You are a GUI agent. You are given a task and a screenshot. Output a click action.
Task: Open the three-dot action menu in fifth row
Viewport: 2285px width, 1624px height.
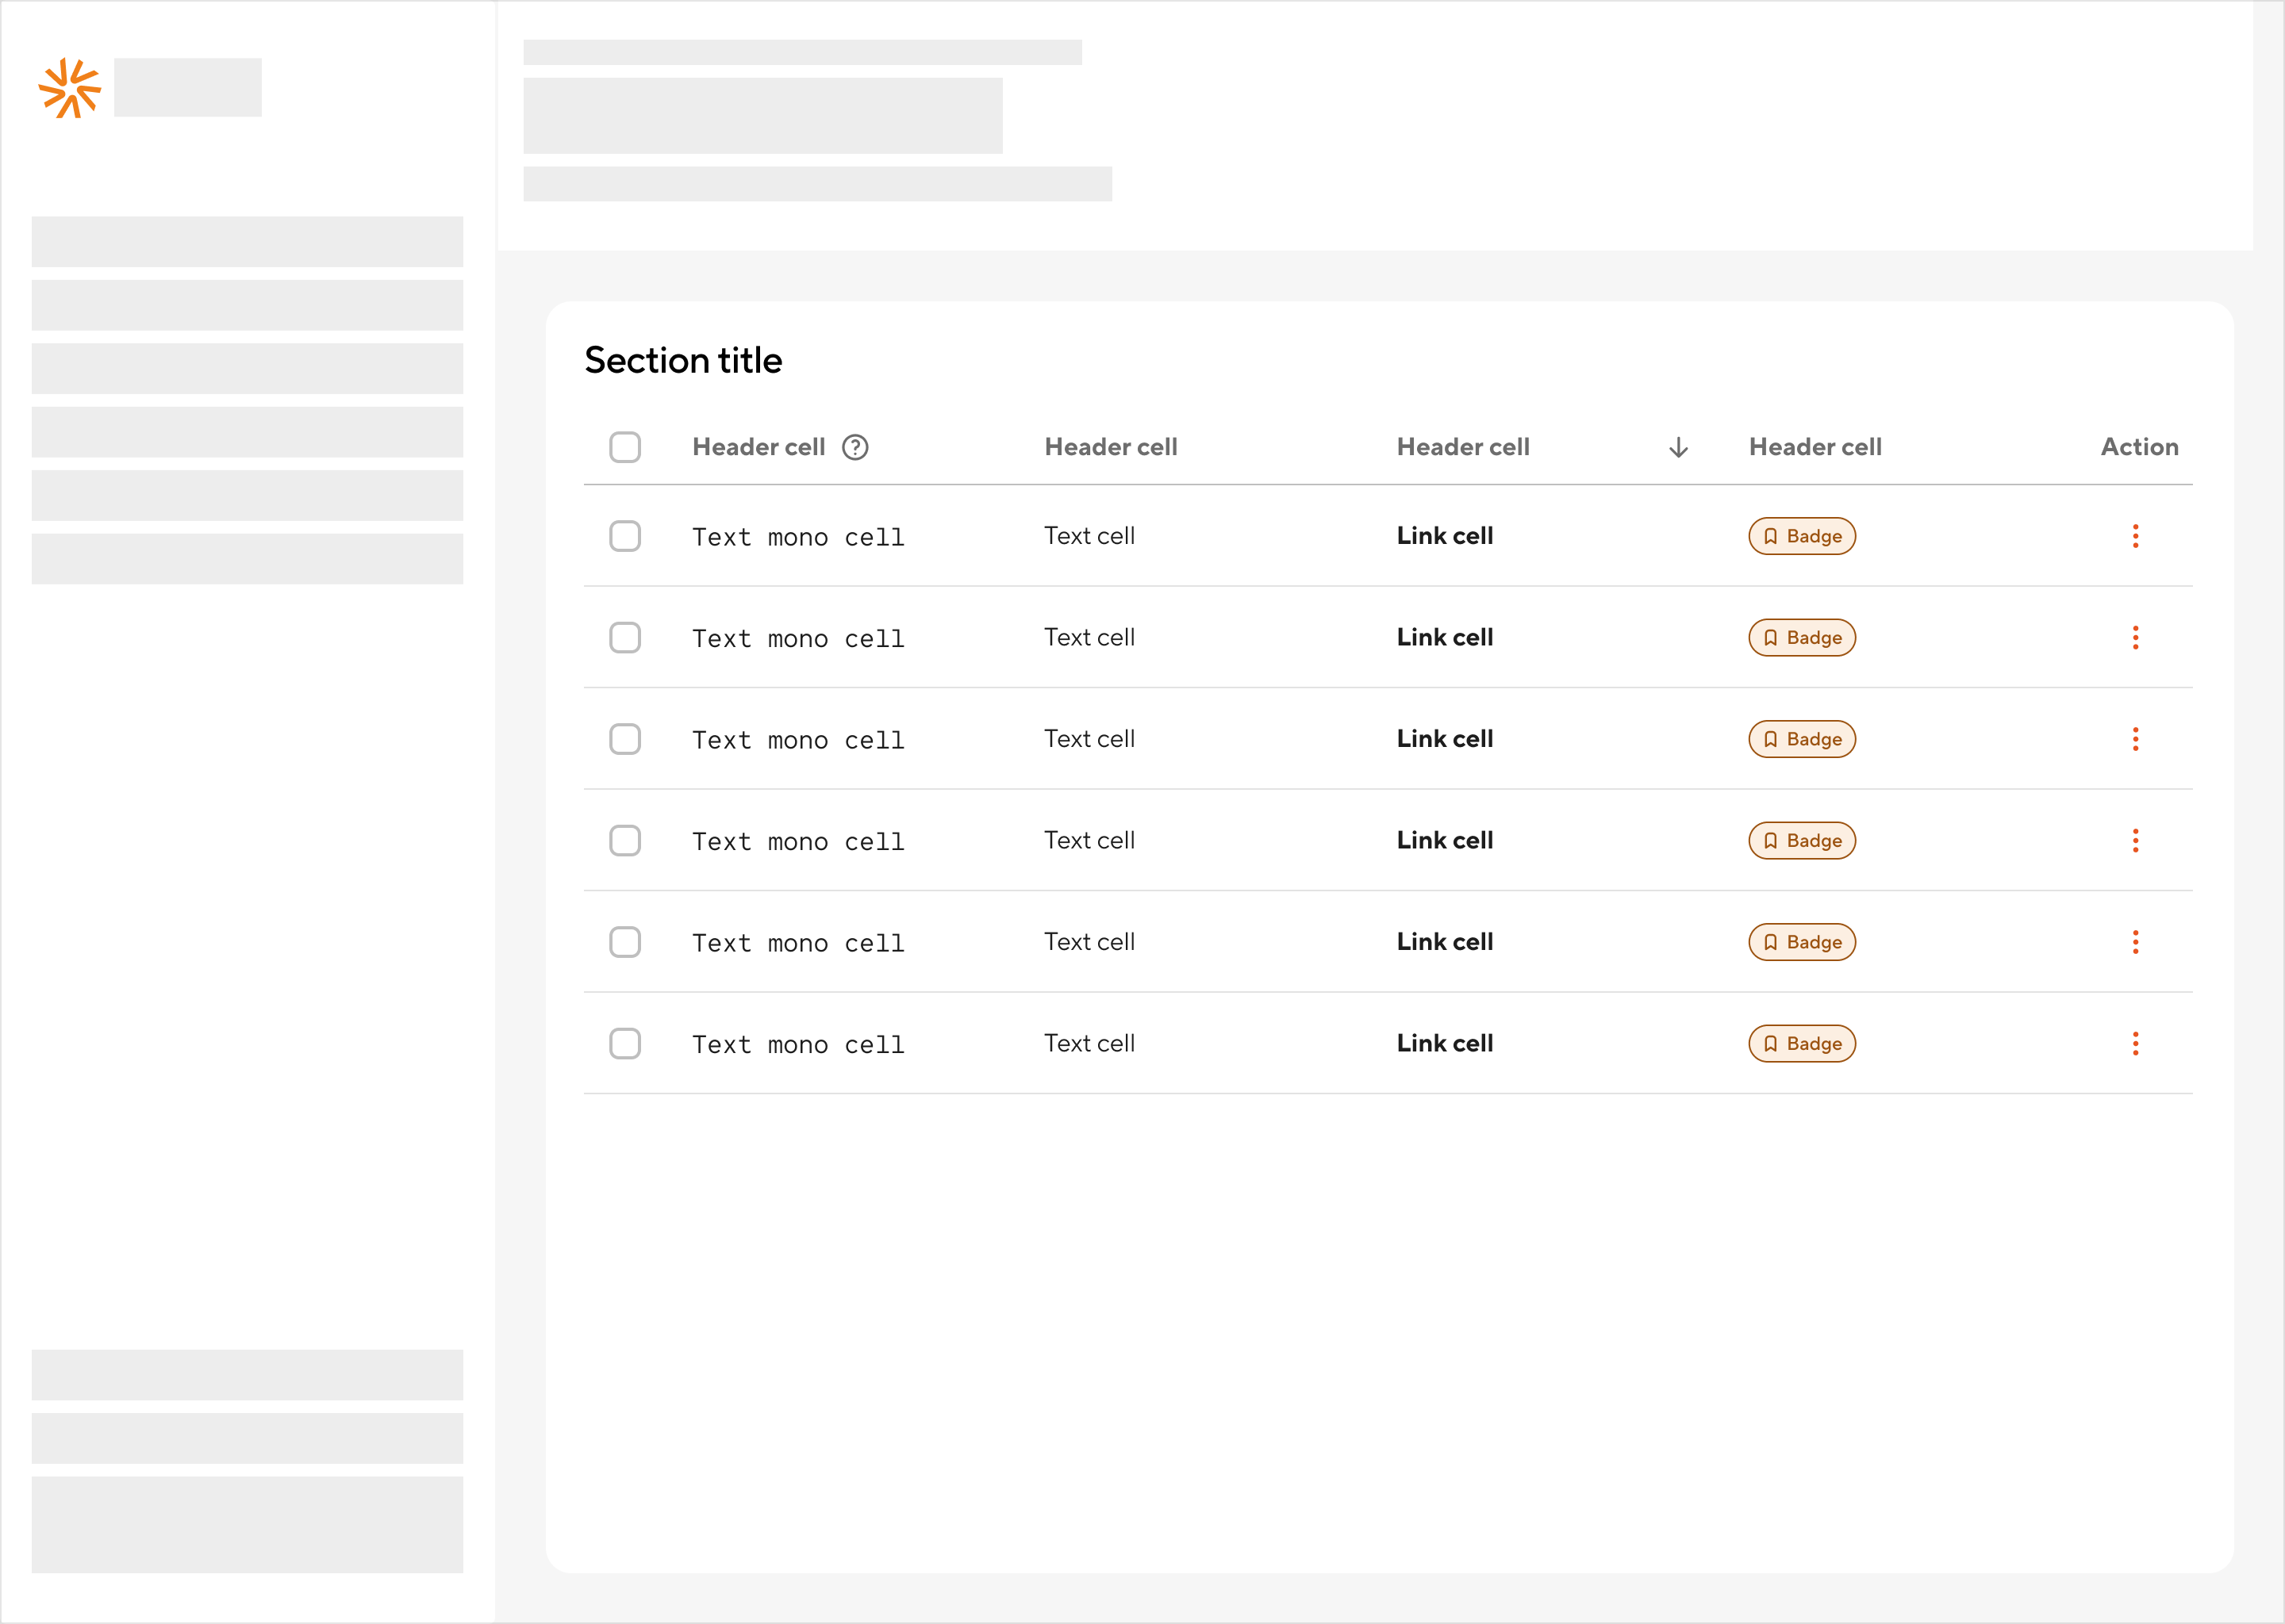(x=2136, y=942)
